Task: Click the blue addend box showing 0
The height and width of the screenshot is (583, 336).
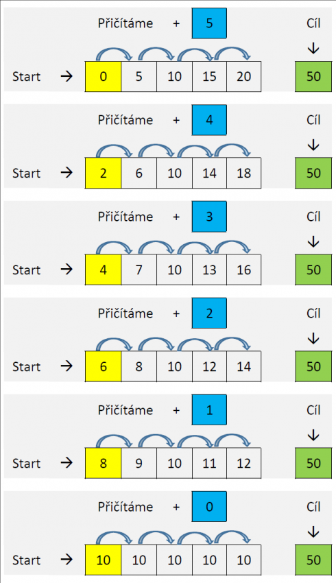Action: (x=209, y=506)
